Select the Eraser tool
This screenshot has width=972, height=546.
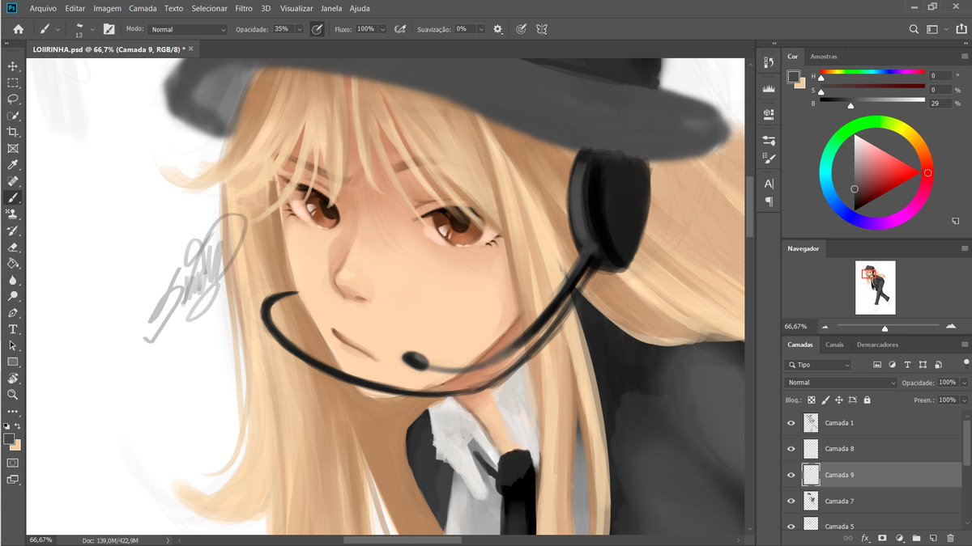pyautogui.click(x=13, y=248)
